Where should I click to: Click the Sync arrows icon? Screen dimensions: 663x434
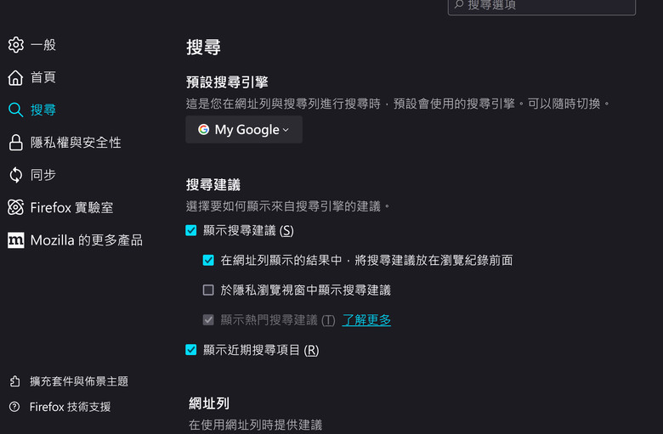pos(15,175)
